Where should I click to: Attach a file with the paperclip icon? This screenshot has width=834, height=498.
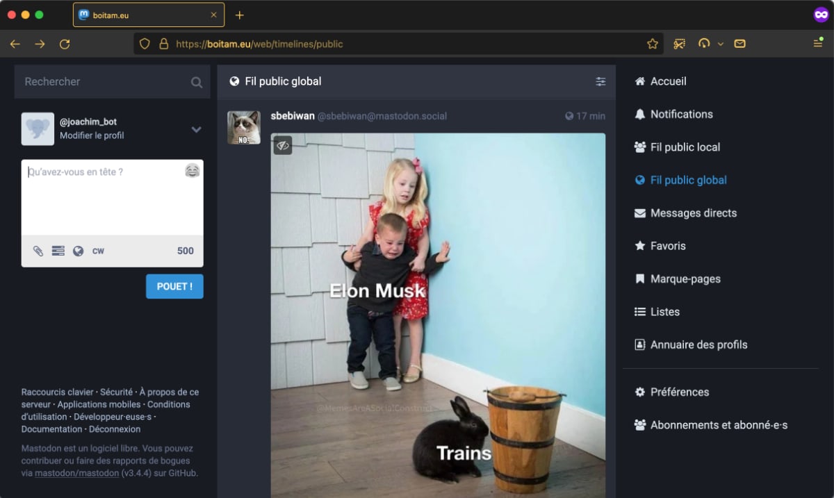(x=38, y=251)
